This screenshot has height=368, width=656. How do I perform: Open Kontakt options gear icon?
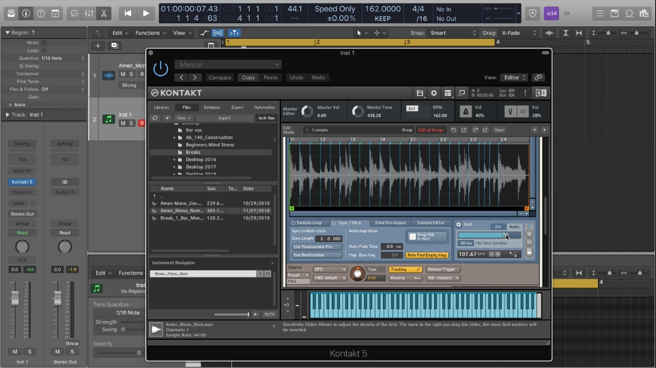pyautogui.click(x=434, y=93)
